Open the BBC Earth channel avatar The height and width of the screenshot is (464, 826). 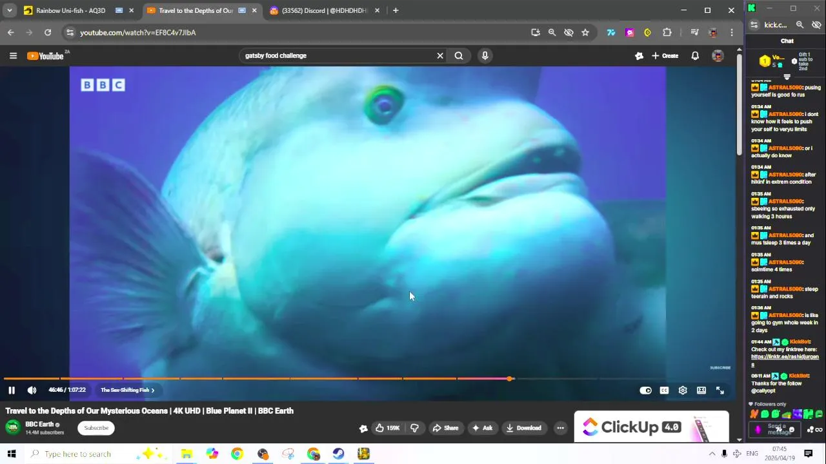point(13,427)
